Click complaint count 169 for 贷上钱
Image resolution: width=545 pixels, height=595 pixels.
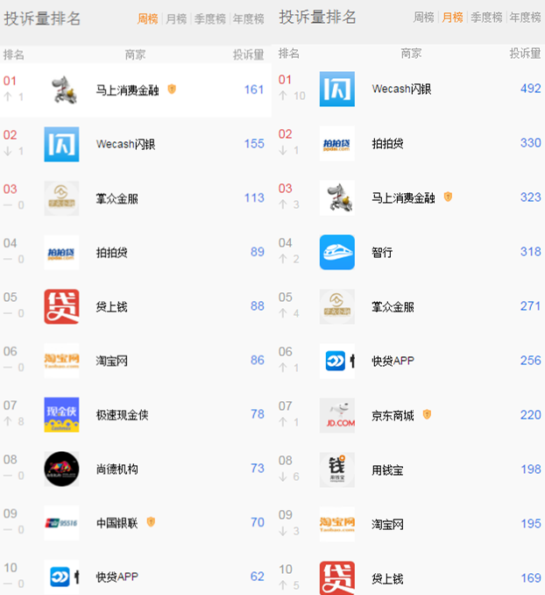pyautogui.click(x=531, y=578)
